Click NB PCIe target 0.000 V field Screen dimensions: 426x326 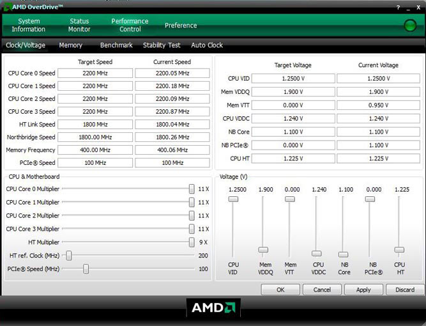tap(293, 145)
